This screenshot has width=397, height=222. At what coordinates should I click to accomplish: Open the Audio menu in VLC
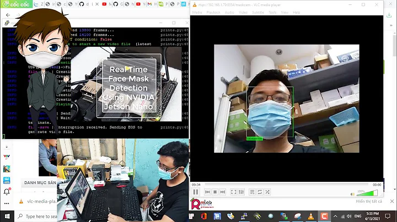(229, 12)
